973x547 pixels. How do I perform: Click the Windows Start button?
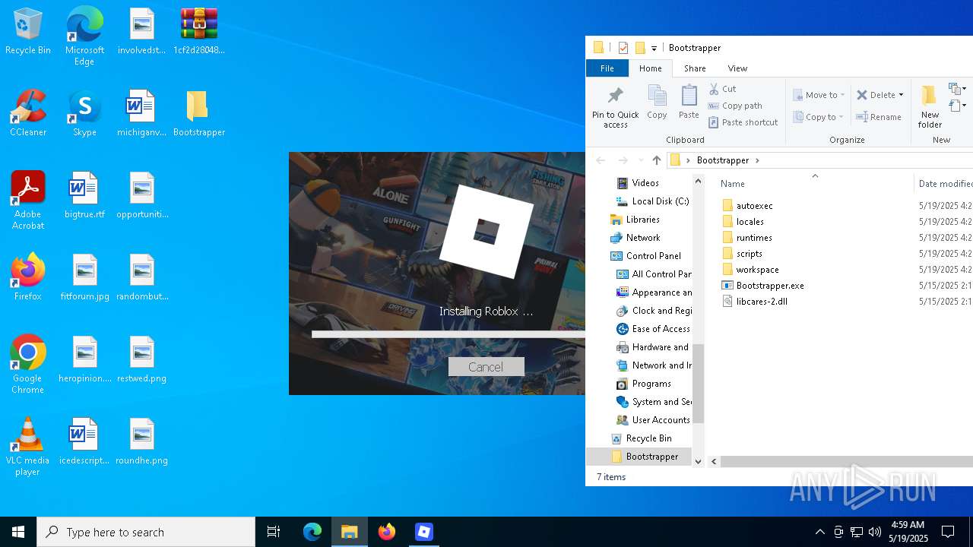click(x=18, y=532)
